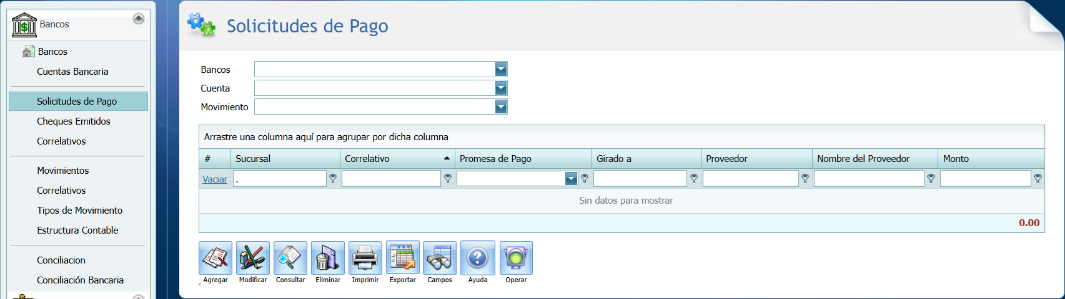Viewport: 1065px width, 299px height.
Task: Click the Modificar pencils icon
Action: click(x=253, y=258)
